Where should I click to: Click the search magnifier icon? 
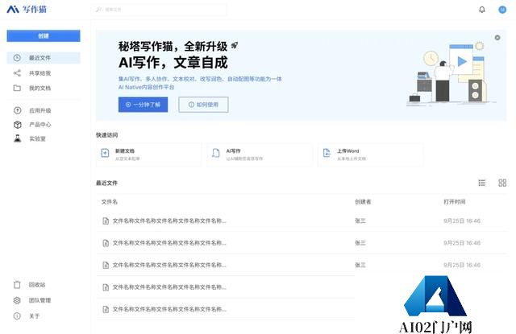[x=98, y=10]
